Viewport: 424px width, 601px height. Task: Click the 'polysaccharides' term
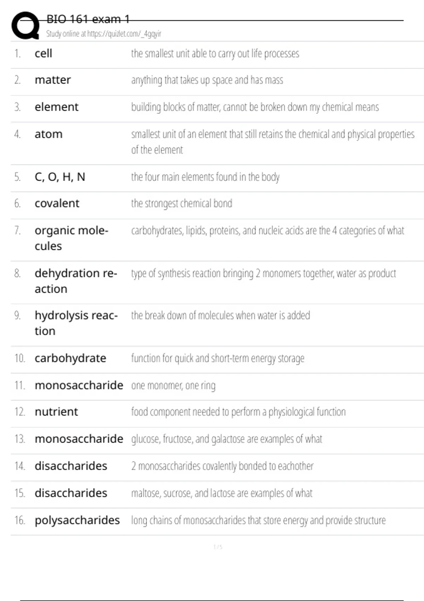(x=77, y=520)
